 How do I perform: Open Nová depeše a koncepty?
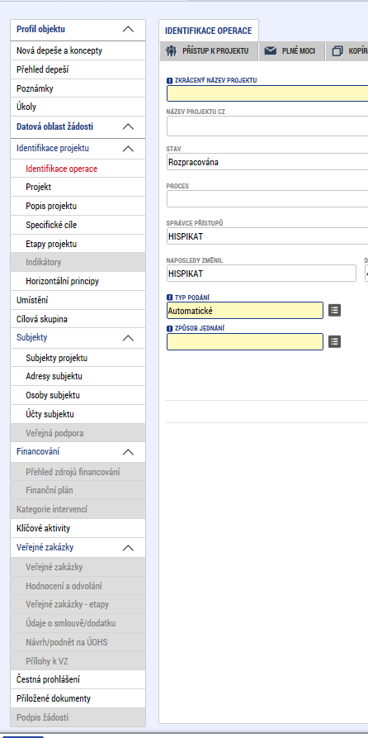point(78,50)
